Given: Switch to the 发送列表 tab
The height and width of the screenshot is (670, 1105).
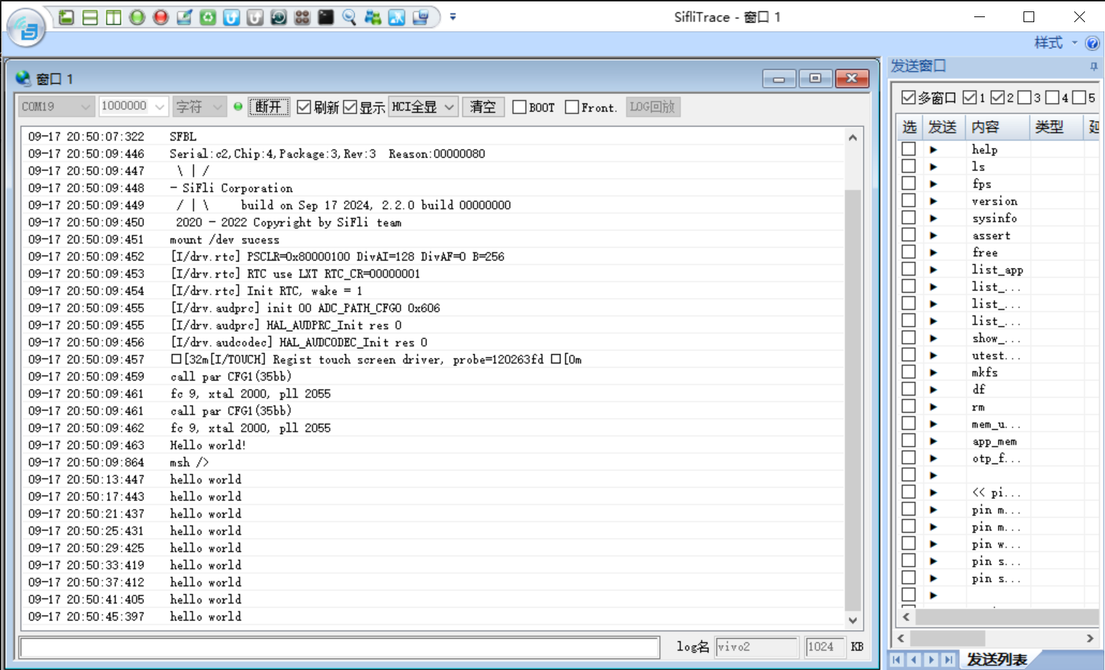Looking at the screenshot, I should 996,659.
